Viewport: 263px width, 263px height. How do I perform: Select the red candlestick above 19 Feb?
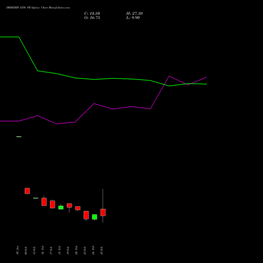(x=69, y=206)
